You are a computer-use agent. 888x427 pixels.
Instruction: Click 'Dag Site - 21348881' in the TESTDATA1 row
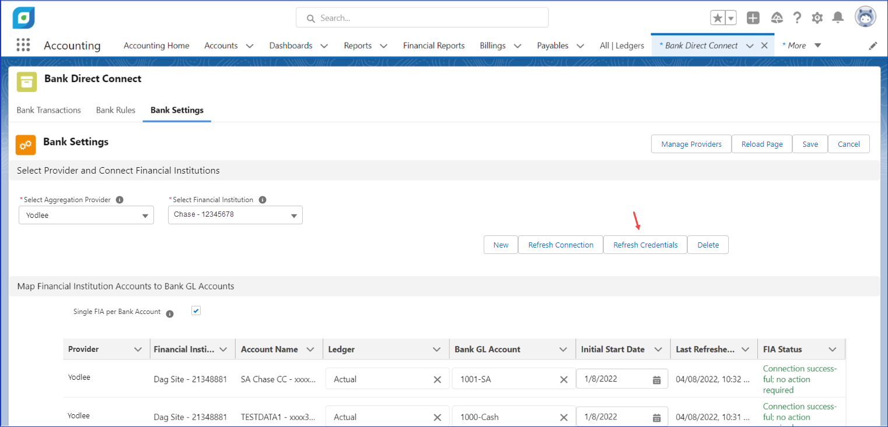190,417
